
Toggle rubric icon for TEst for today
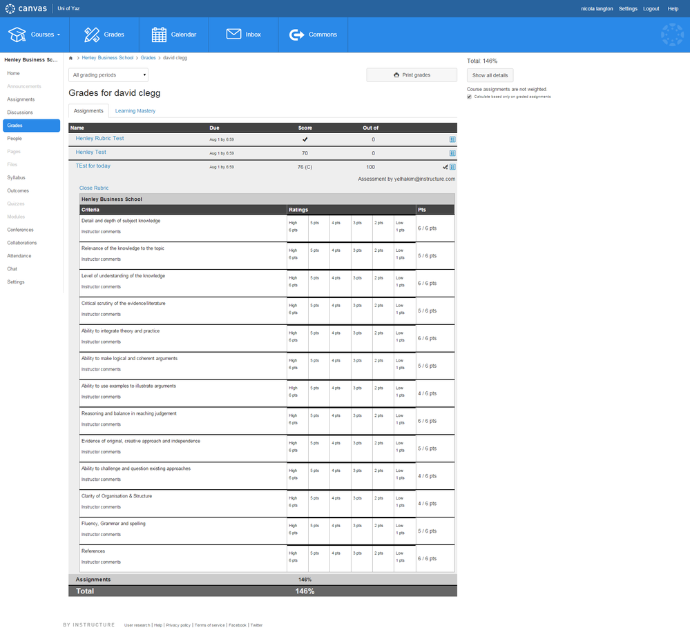click(x=452, y=167)
